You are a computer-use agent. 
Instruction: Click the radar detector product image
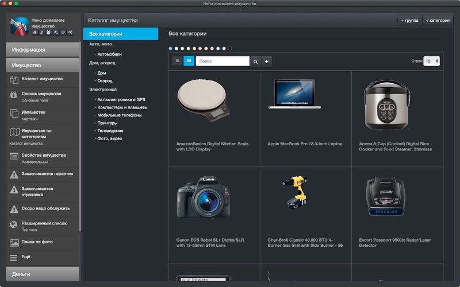(386, 196)
